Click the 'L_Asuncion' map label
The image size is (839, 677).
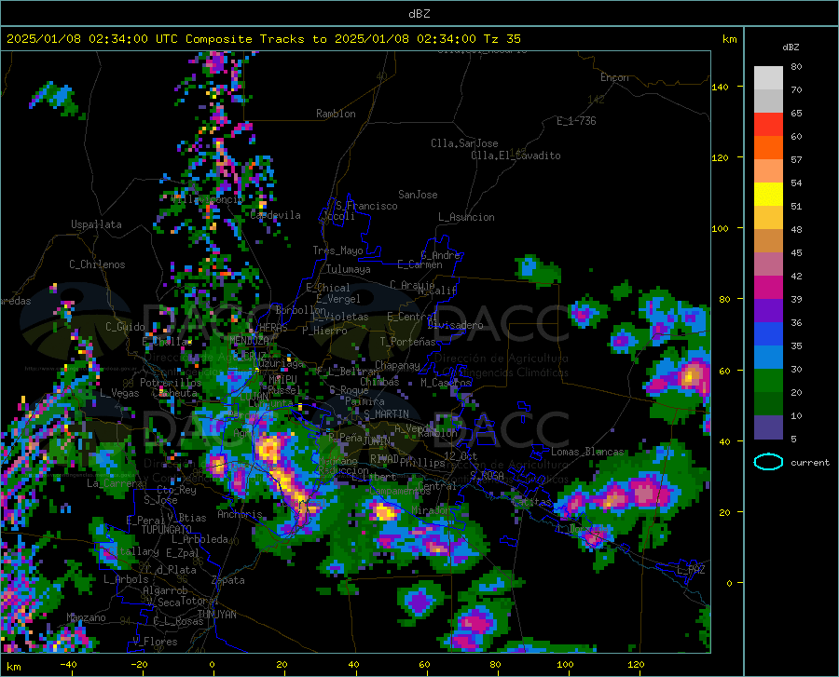tap(466, 217)
